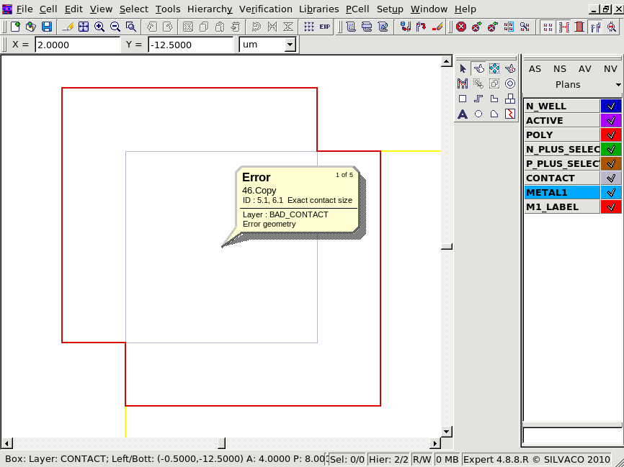Image resolution: width=624 pixels, height=467 pixels.
Task: Click the AS button in layer panel
Action: 535,68
